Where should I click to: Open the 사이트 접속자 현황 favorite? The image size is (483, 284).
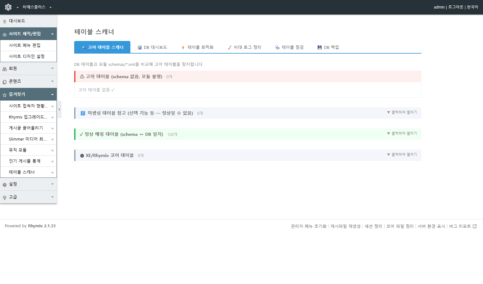pos(28,106)
